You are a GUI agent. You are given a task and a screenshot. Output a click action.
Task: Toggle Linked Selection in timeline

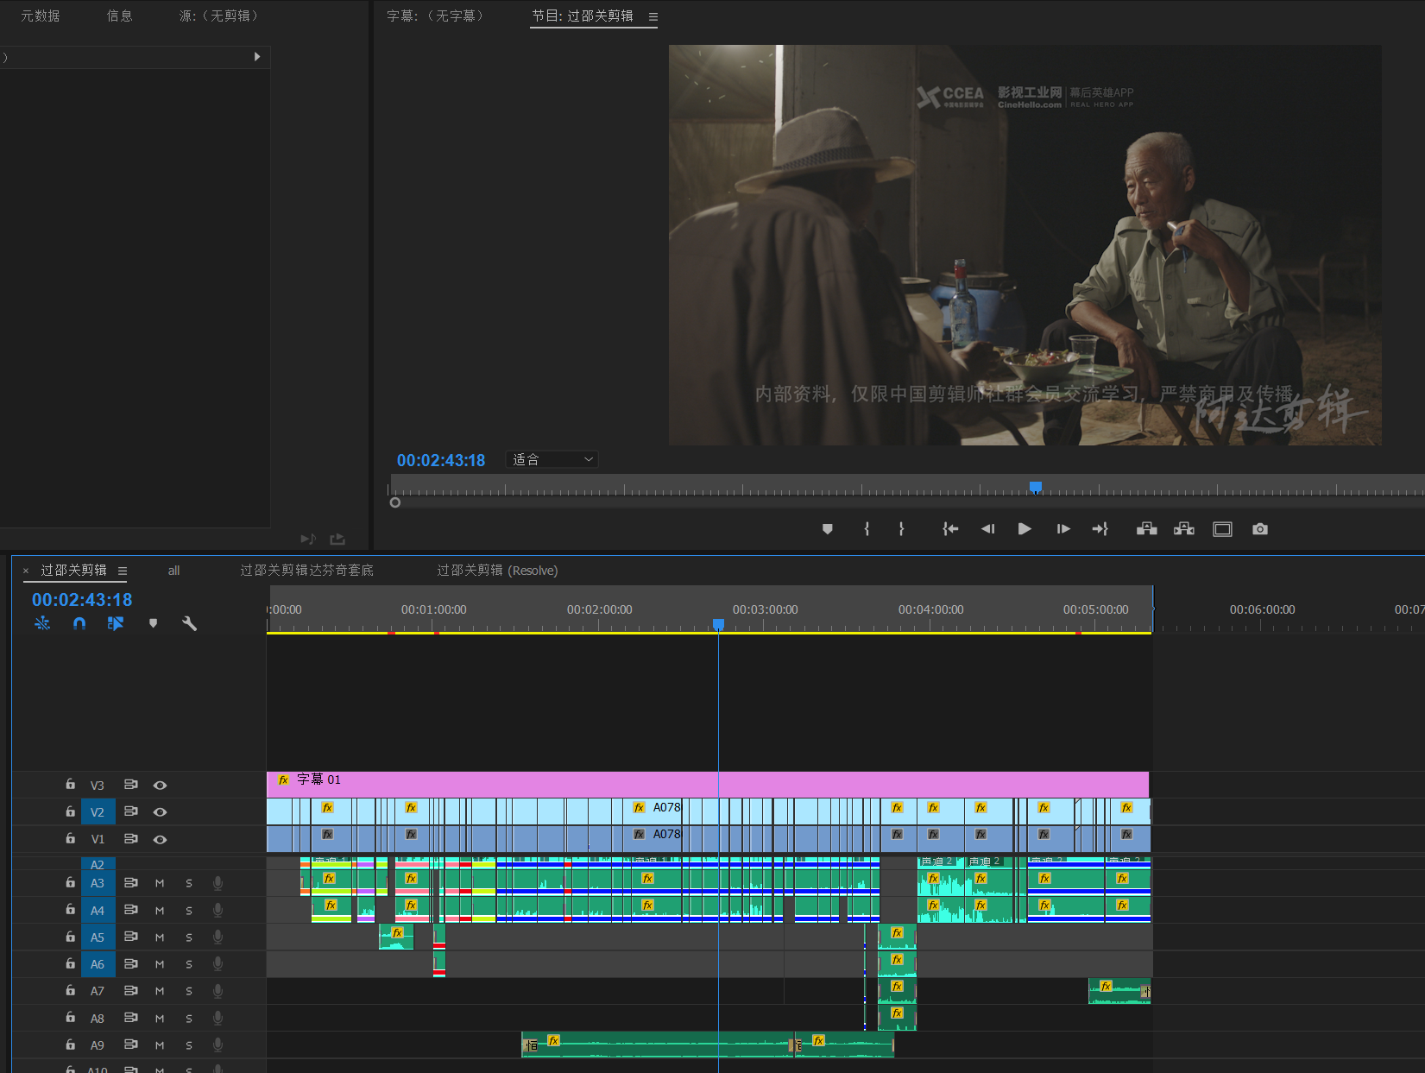click(x=116, y=623)
